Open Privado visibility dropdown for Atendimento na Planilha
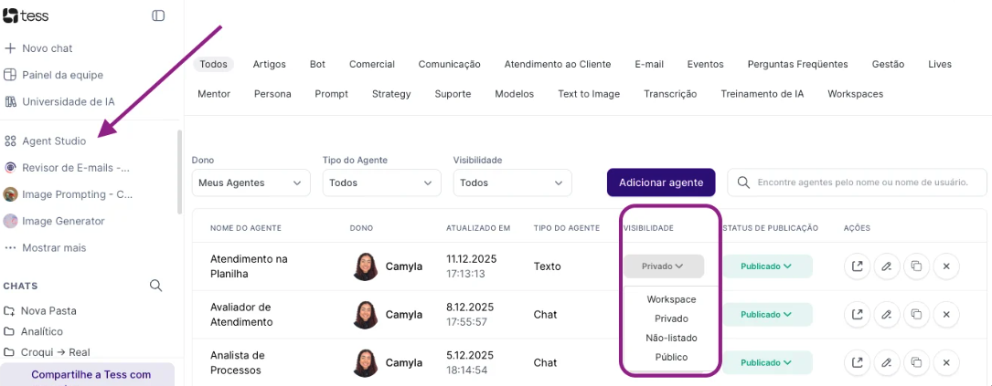992x386 pixels. (664, 266)
